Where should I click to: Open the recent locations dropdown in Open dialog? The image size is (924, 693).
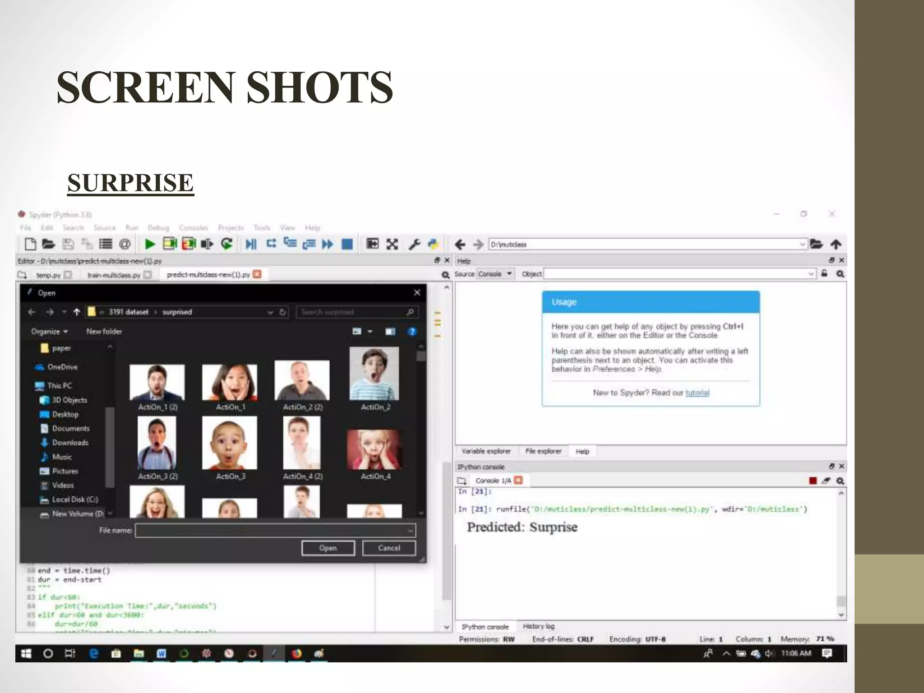point(64,312)
